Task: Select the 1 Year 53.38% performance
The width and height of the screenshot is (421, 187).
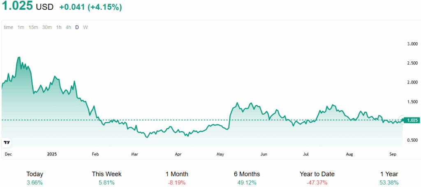Action: (x=389, y=178)
